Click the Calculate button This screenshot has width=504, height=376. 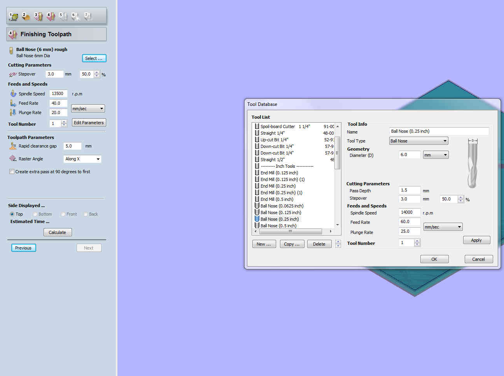tap(58, 232)
